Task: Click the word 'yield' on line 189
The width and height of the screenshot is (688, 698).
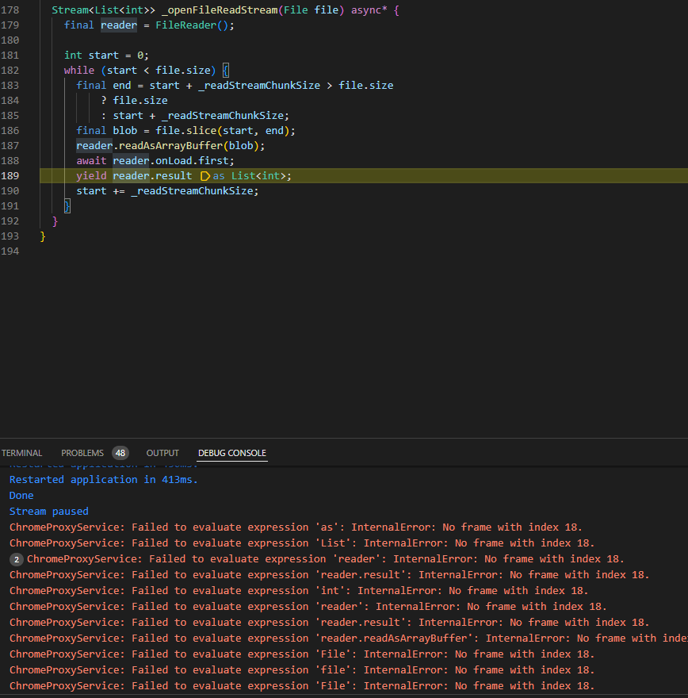Action: pos(90,175)
